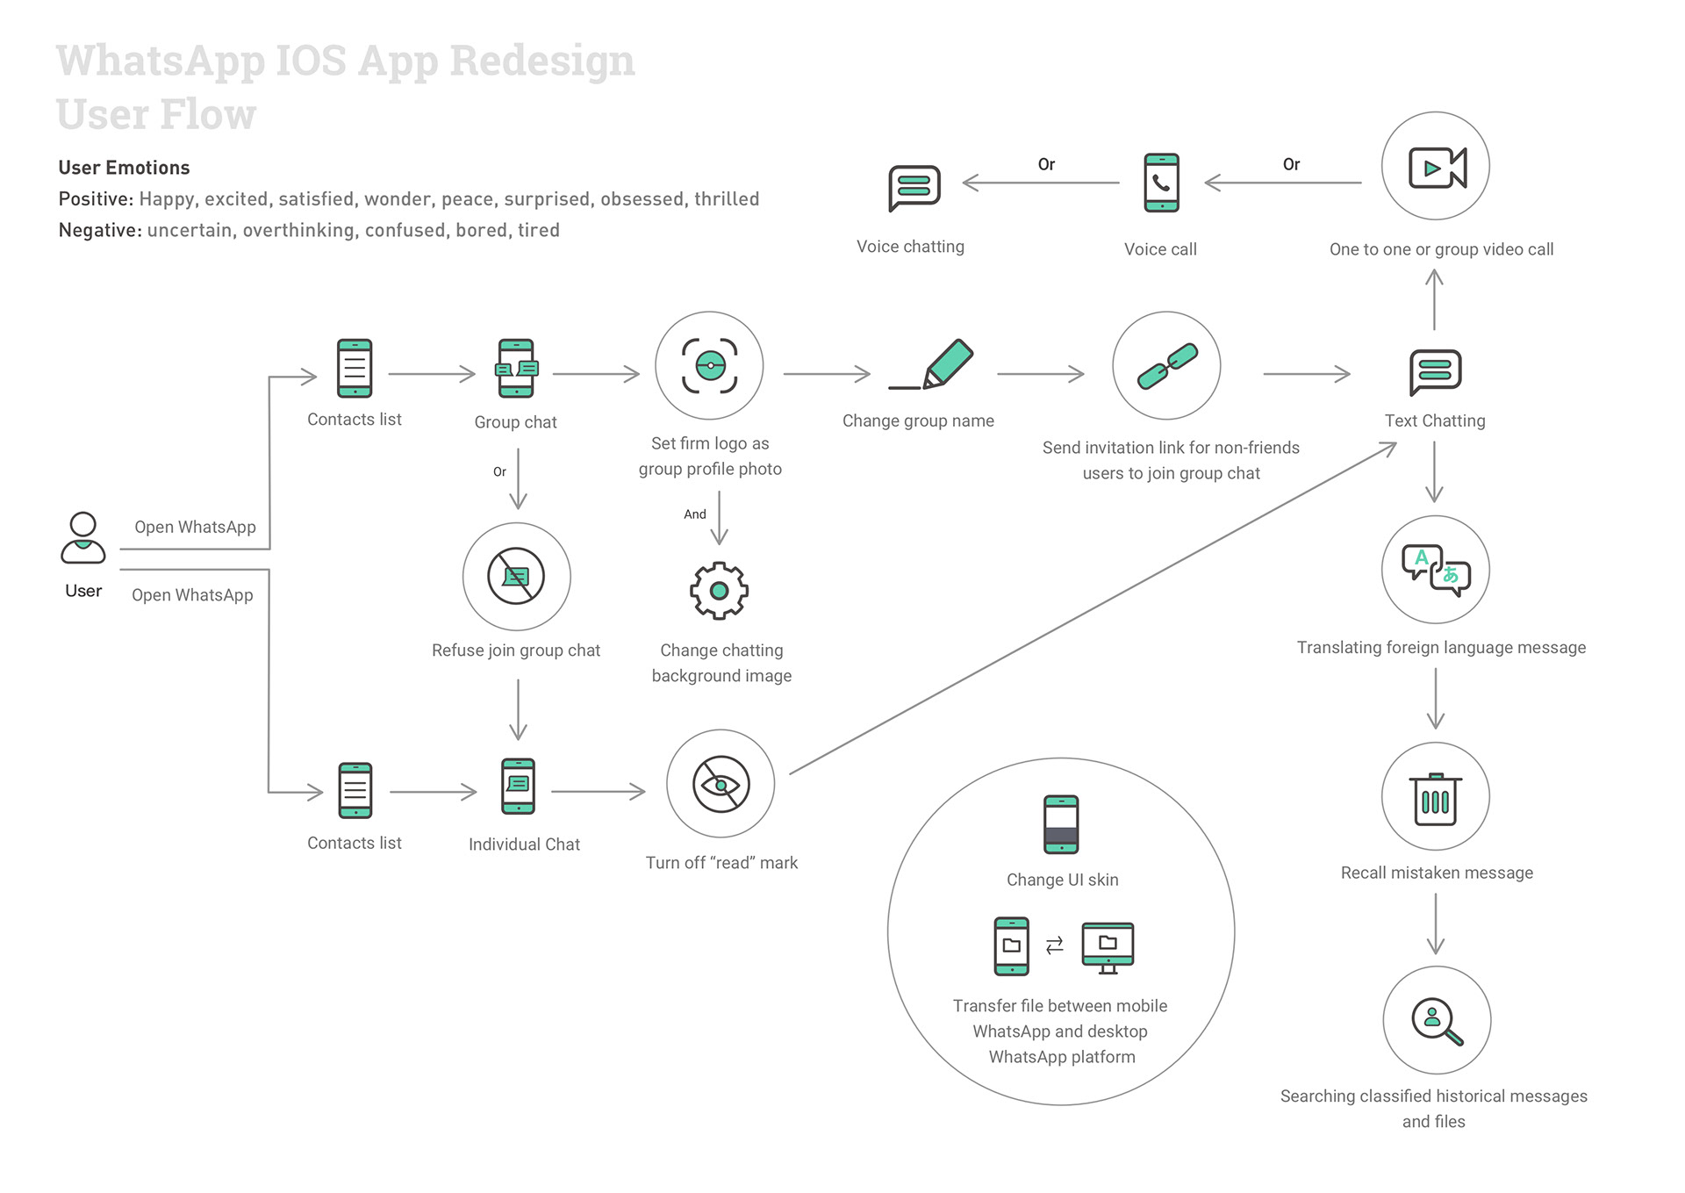Click the mobile phone file-folder icon
Viewport: 1685px width, 1193px height.
tap(1011, 946)
